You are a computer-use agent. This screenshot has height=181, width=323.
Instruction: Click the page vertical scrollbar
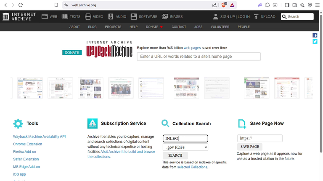pyautogui.click(x=321, y=84)
